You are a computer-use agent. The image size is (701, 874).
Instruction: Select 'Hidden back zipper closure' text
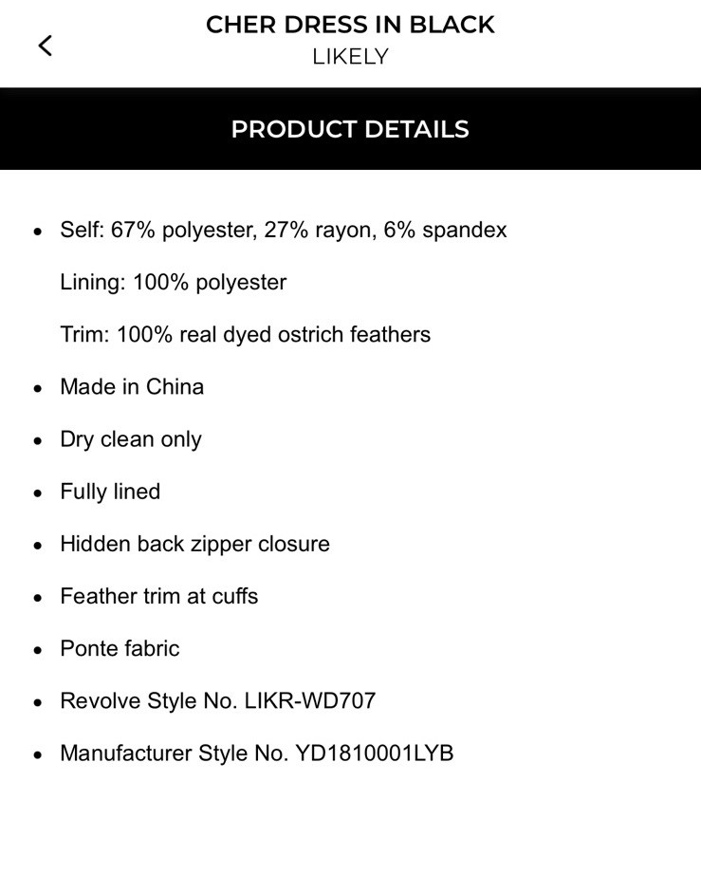pos(194,544)
